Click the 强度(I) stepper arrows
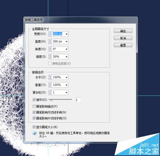Image resolution: width=160 pixels, height=156 pixels. tap(50, 57)
